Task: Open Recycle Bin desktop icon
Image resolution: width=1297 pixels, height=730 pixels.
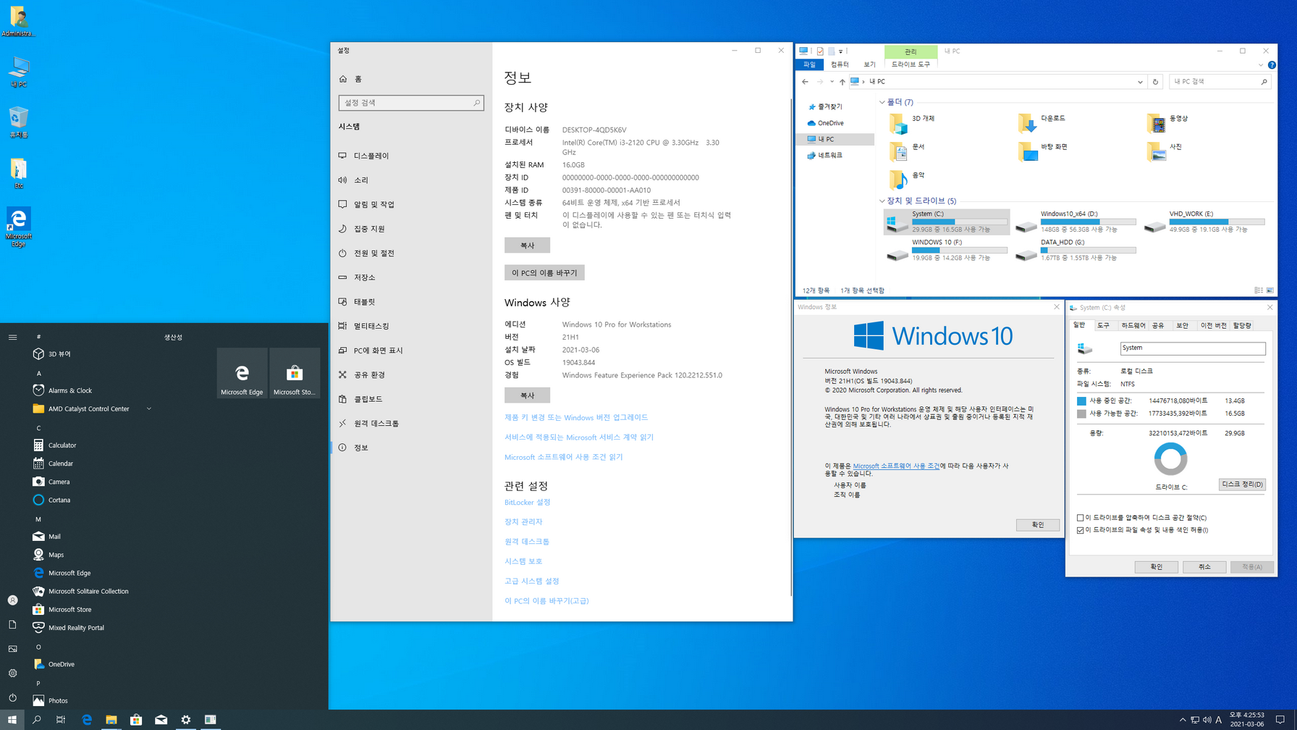Action: coord(19,122)
